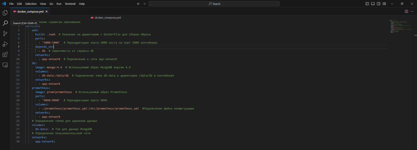Open the Customize Layout icon
The height and width of the screenshot is (150, 417).
384,3
